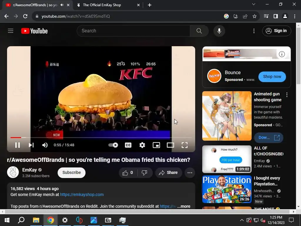
Task: Go to YouTube home via logo
Action: pos(34,31)
